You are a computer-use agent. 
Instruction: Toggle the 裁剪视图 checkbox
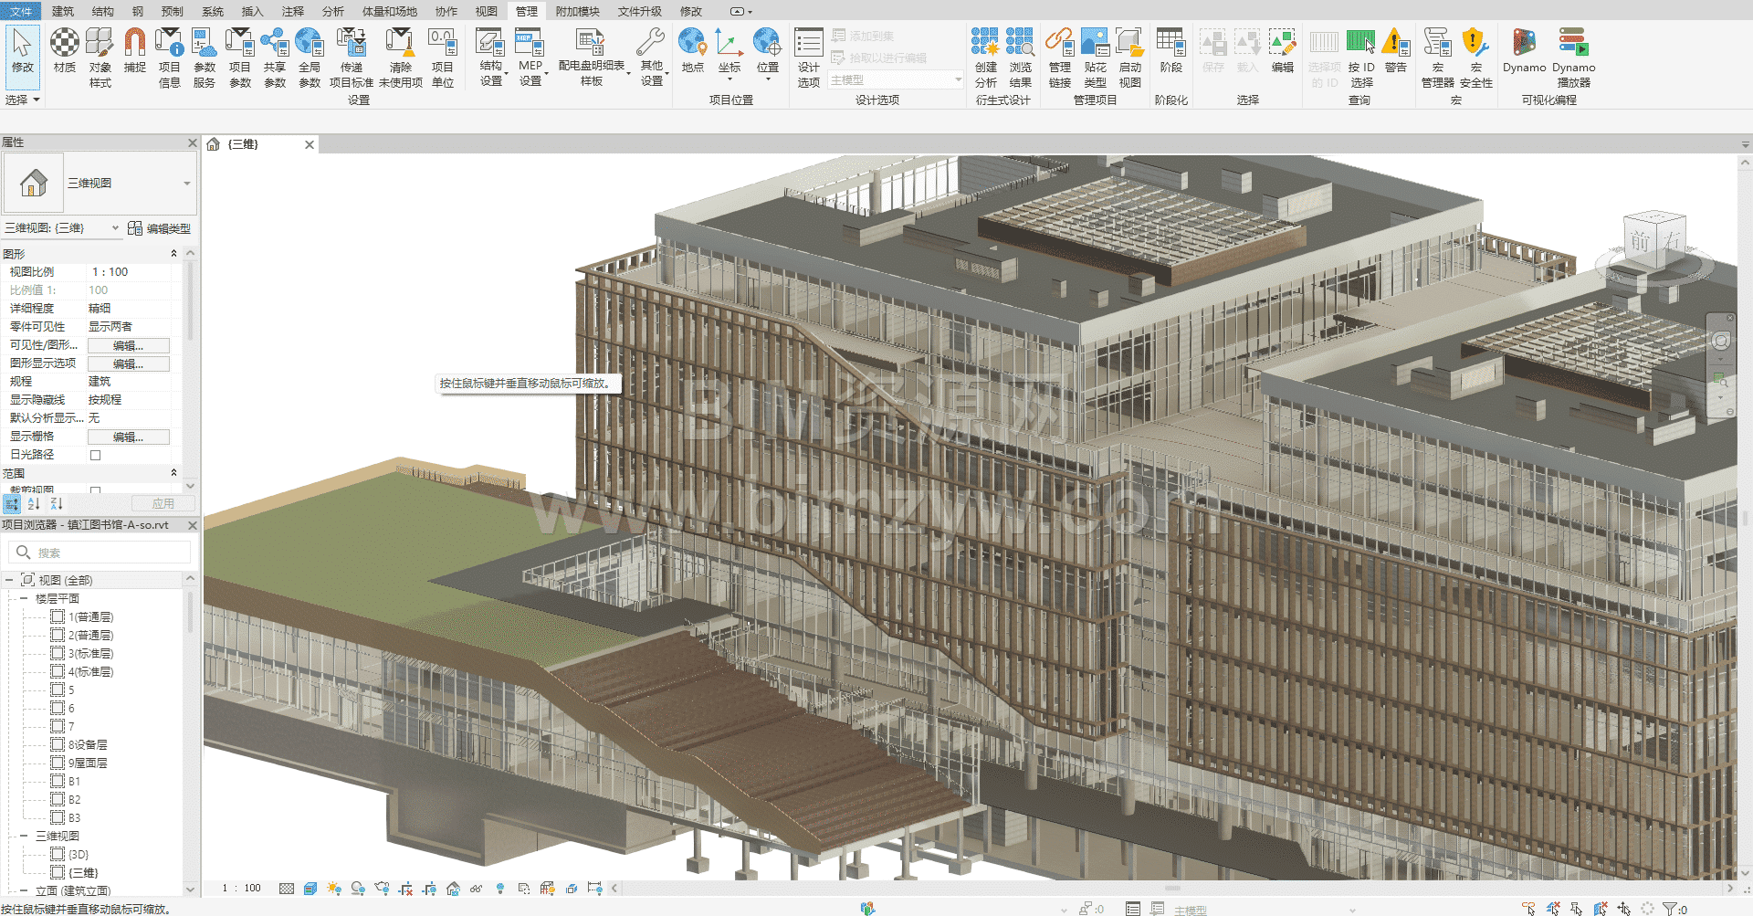coord(95,490)
